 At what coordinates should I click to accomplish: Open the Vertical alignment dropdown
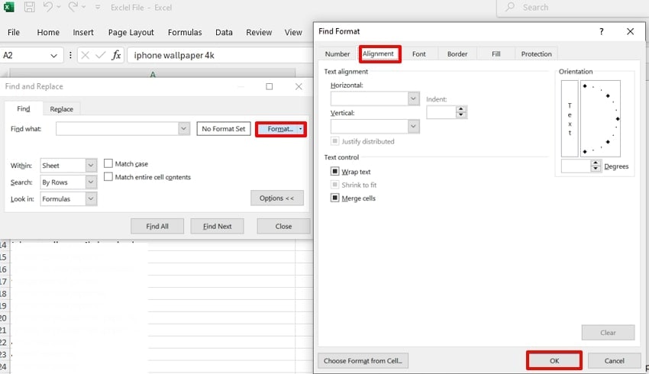(413, 126)
